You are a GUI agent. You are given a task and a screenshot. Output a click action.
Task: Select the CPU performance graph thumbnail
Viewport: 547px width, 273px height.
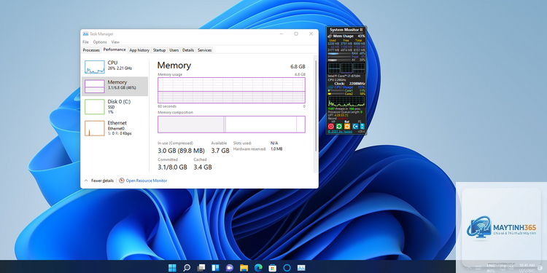click(95, 67)
